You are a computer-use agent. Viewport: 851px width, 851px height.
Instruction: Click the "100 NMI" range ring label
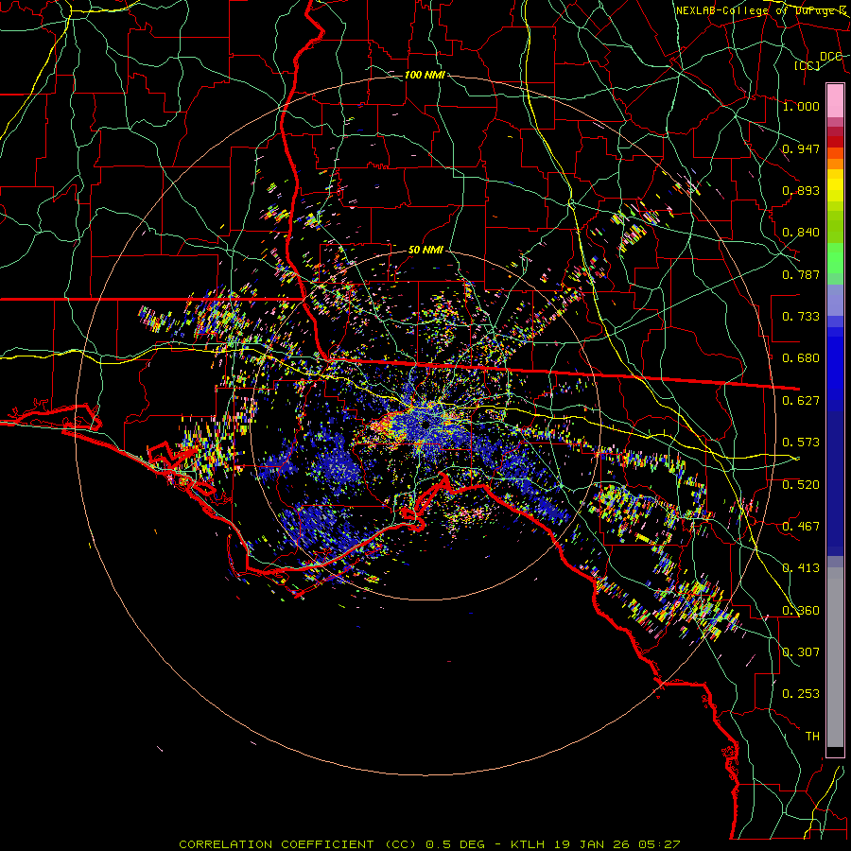click(x=425, y=75)
